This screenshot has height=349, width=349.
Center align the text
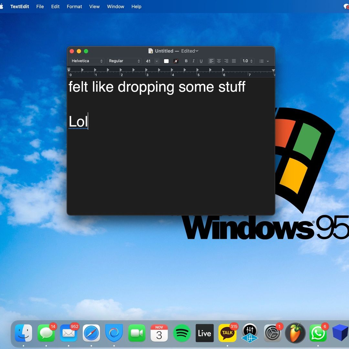coord(219,61)
